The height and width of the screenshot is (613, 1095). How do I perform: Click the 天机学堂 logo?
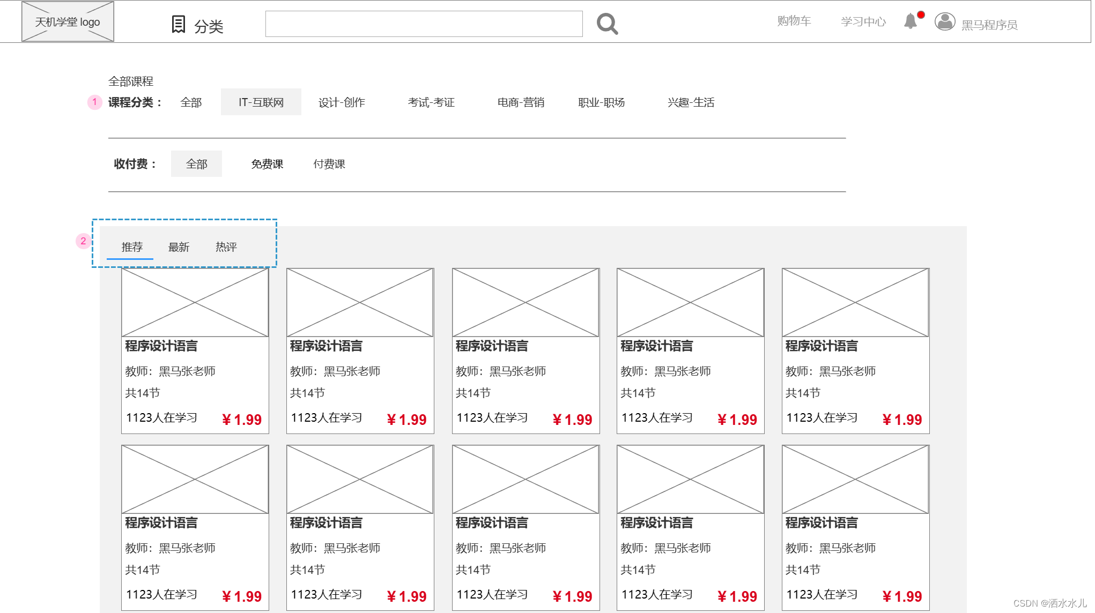68,22
